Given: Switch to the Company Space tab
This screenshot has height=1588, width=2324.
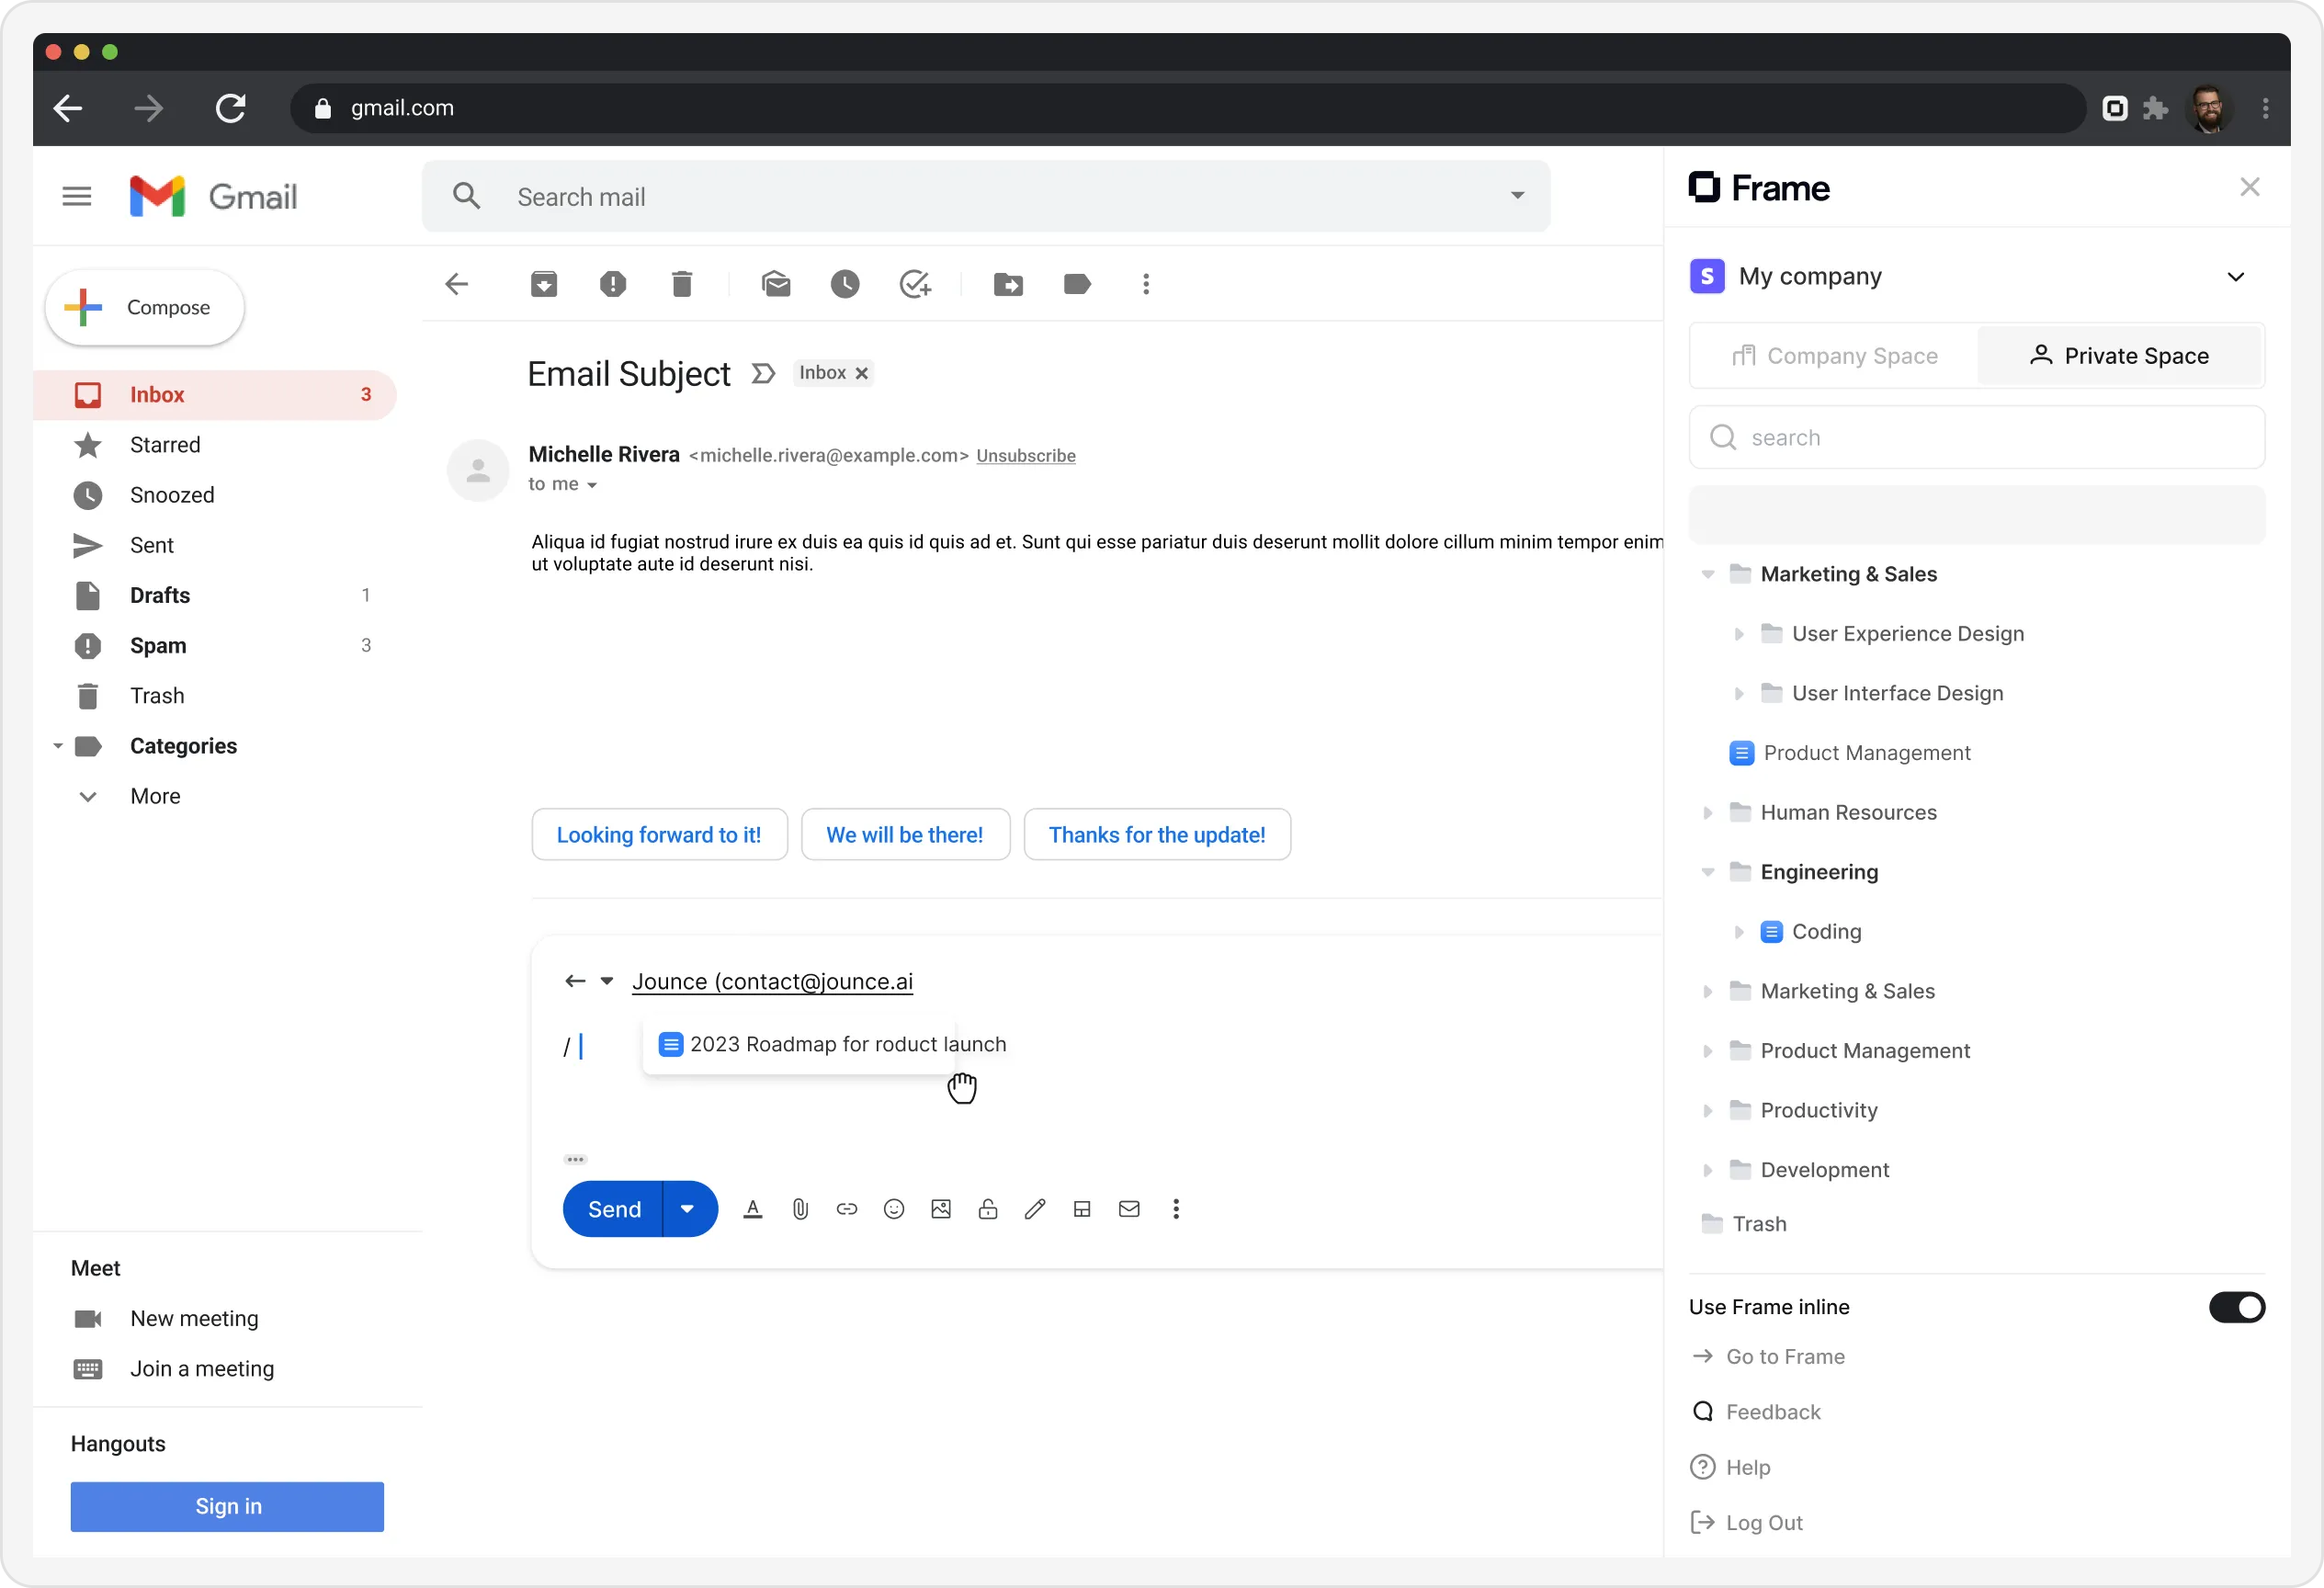Looking at the screenshot, I should coord(1835,356).
